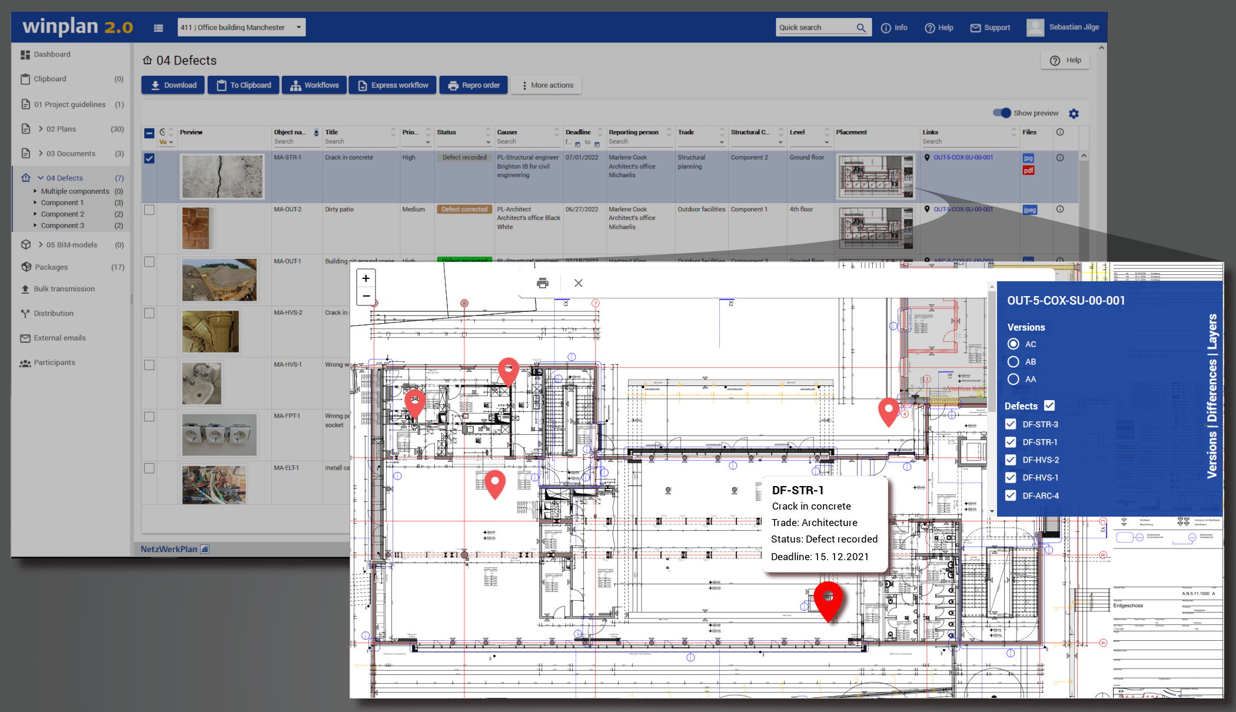Screen dimensions: 1236x712
Task: Open Clipboard in the sidebar
Action: 50,79
